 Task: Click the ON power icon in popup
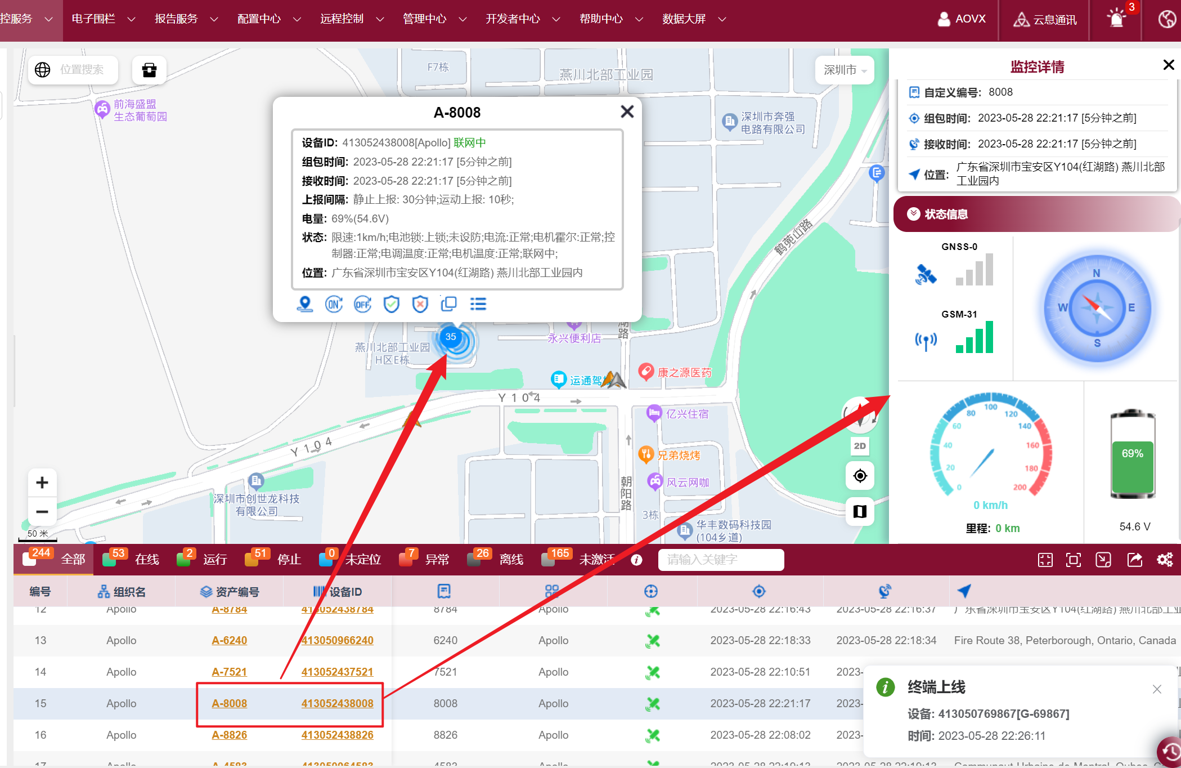pyautogui.click(x=334, y=305)
